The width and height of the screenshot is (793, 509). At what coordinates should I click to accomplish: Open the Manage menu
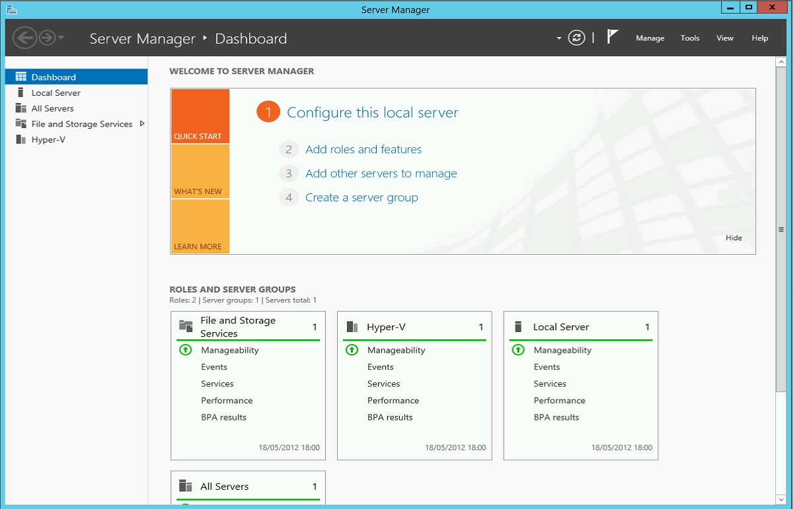tap(650, 38)
